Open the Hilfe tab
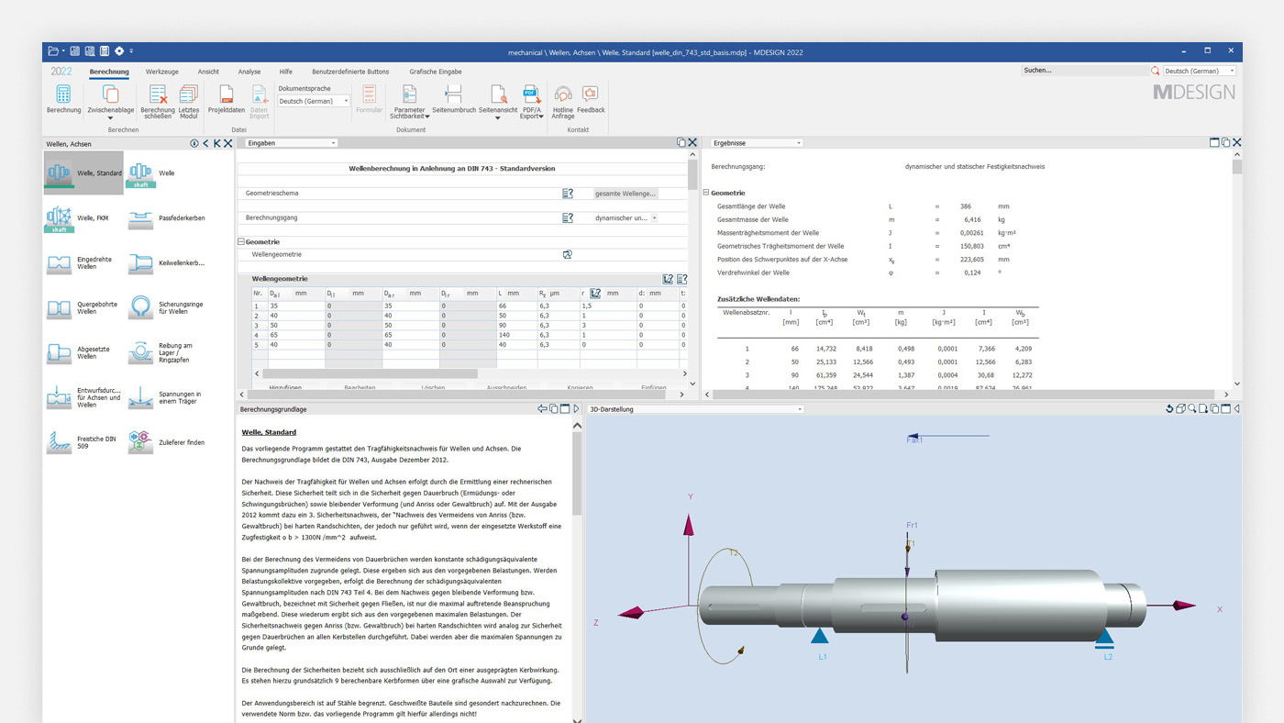Viewport: 1284px width, 723px height. (x=286, y=72)
